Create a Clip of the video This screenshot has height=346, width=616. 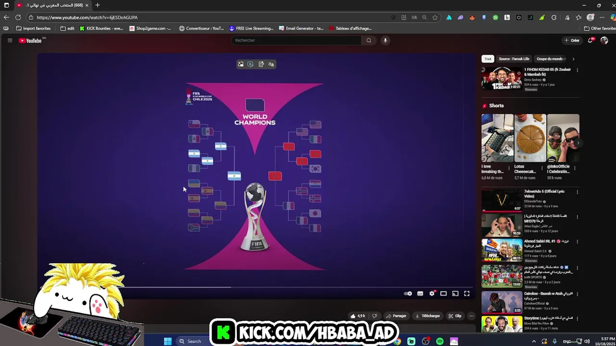455,316
